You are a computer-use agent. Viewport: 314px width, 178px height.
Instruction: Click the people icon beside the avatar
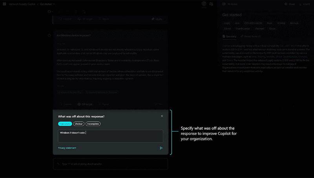(212, 4)
